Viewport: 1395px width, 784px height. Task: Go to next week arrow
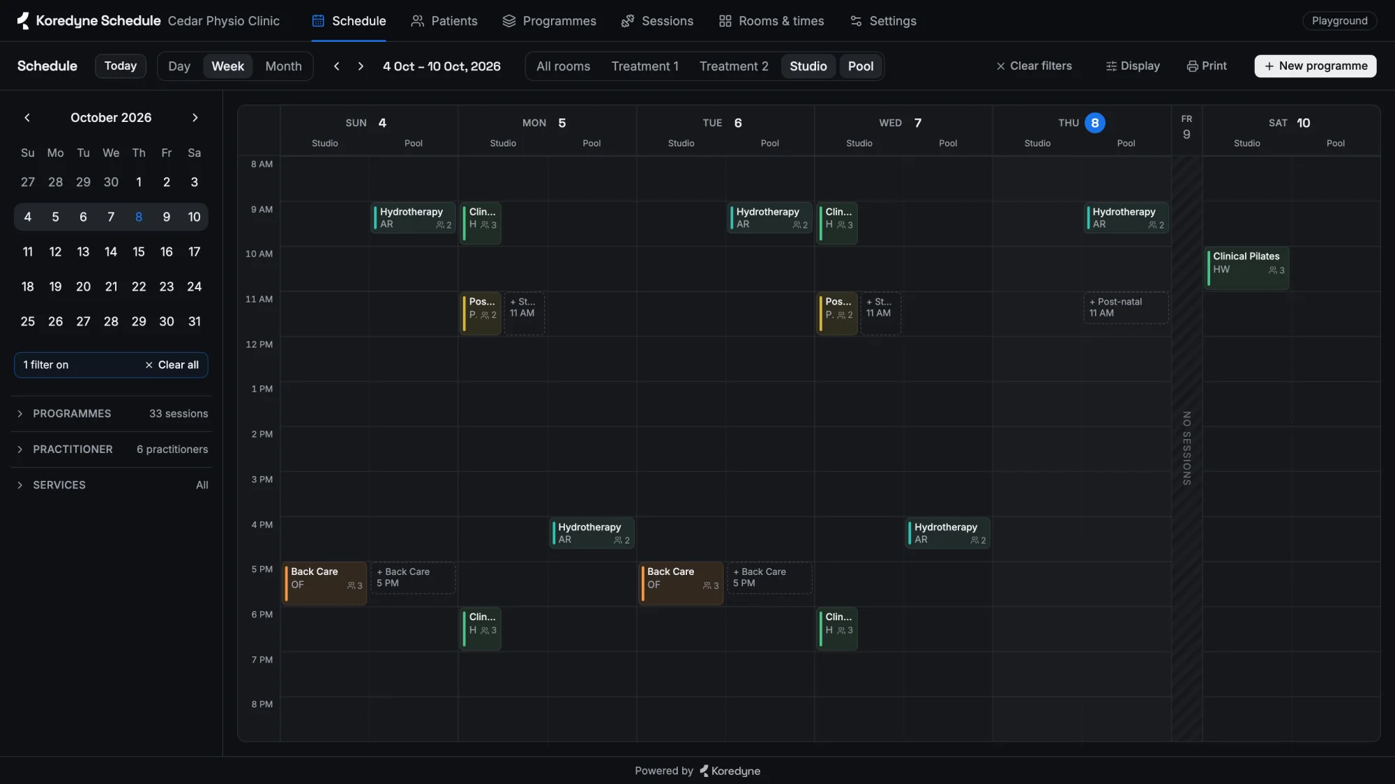pos(361,66)
